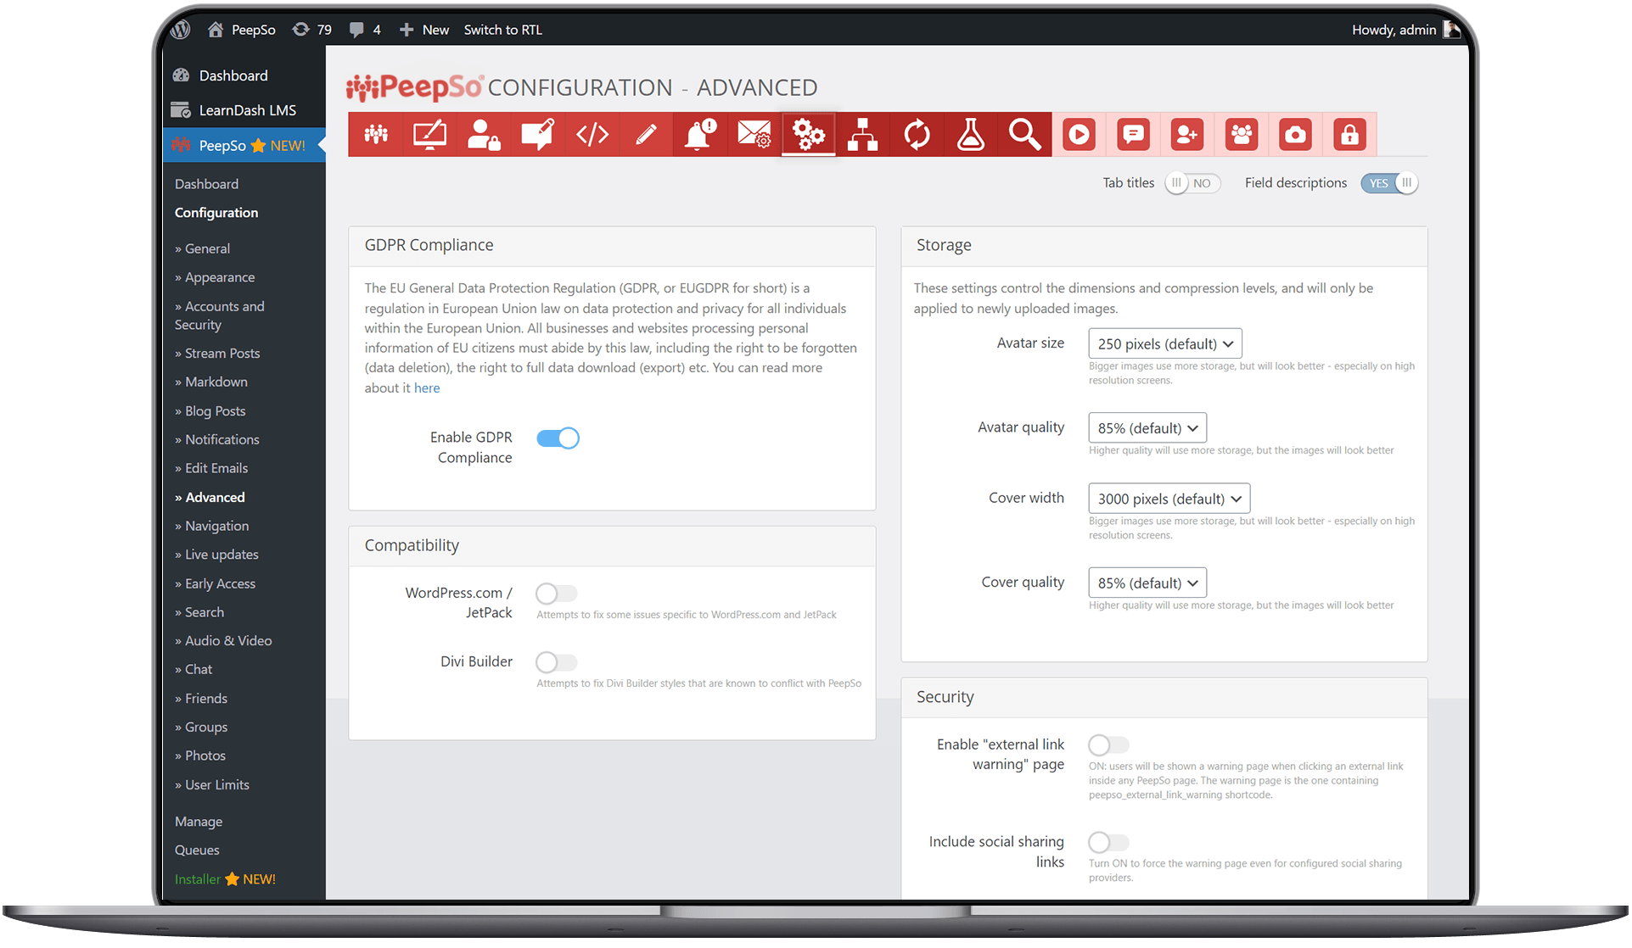Open LearnDash LMS sidebar menu
The width and height of the screenshot is (1632, 948).
click(244, 110)
